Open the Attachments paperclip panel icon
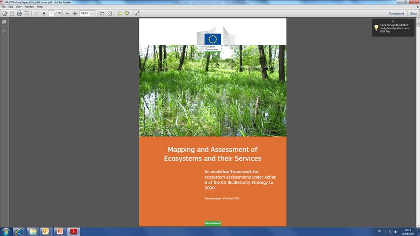Viewport: 420px width, 236px height. tap(4, 31)
